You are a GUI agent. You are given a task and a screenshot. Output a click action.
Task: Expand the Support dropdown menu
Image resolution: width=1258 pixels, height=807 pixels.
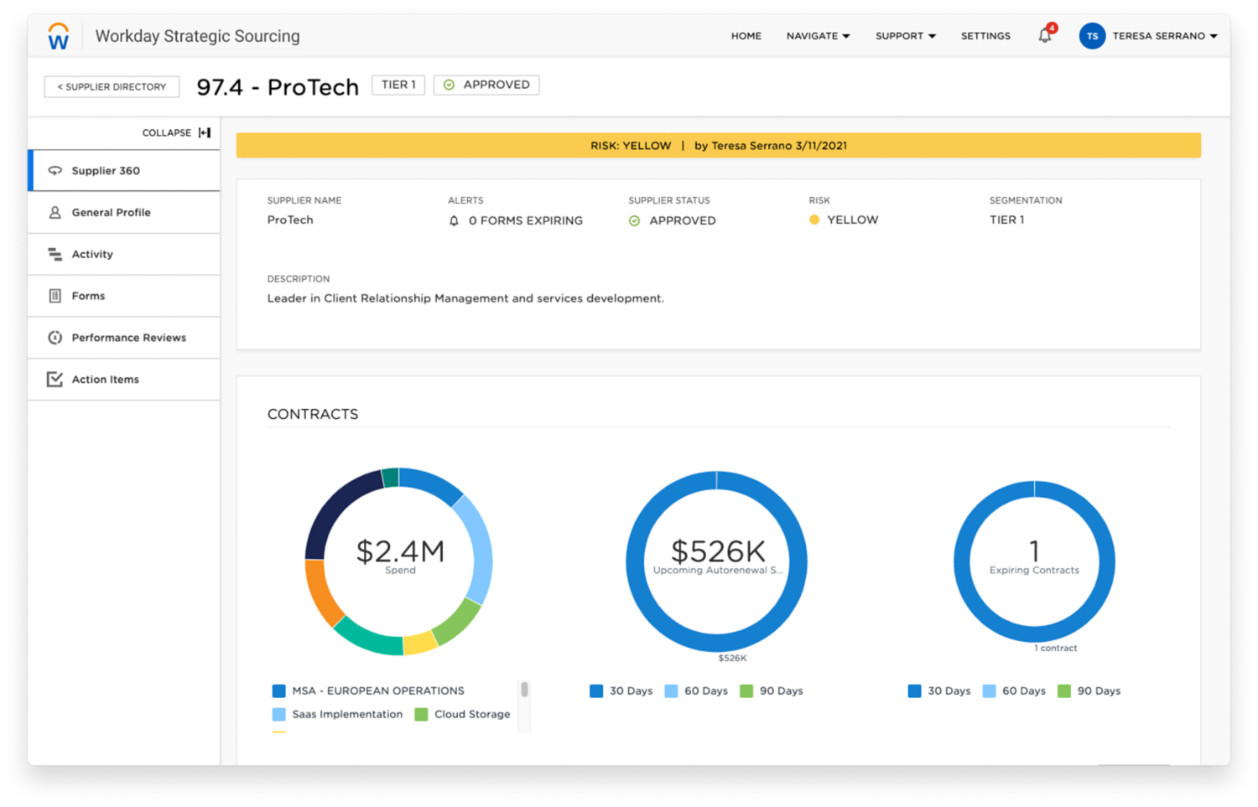point(905,36)
